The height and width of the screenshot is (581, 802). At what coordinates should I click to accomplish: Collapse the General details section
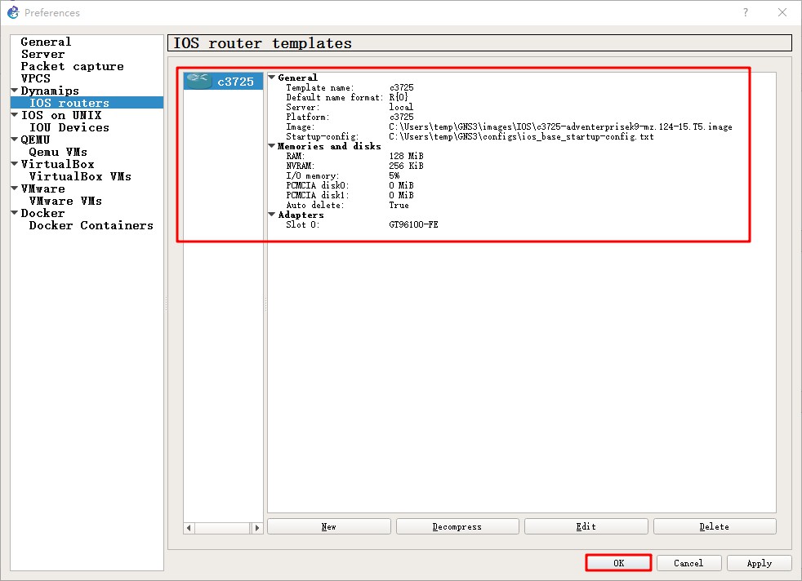pos(272,78)
